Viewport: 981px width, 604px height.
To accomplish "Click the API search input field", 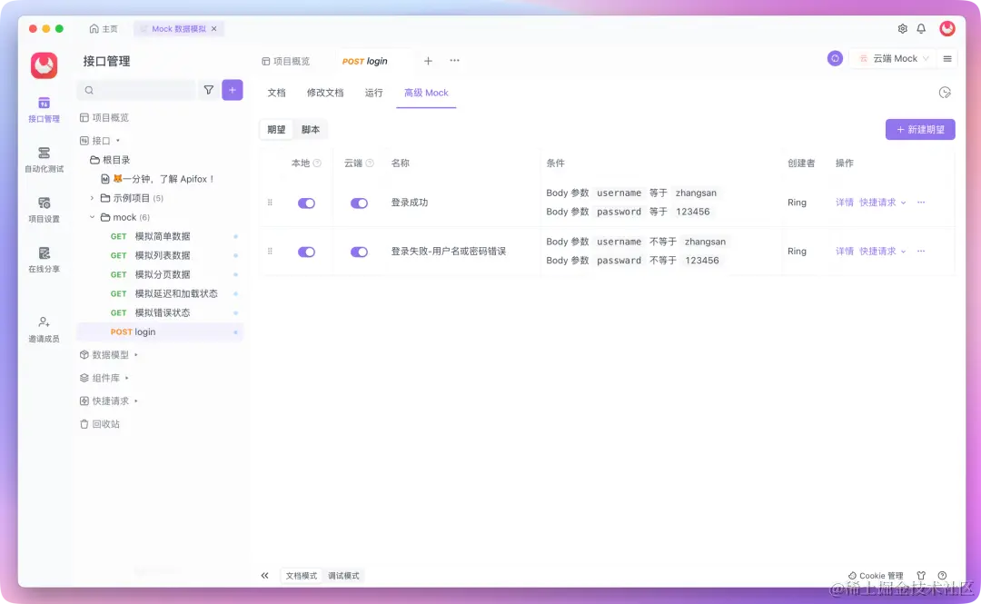I will [x=136, y=90].
